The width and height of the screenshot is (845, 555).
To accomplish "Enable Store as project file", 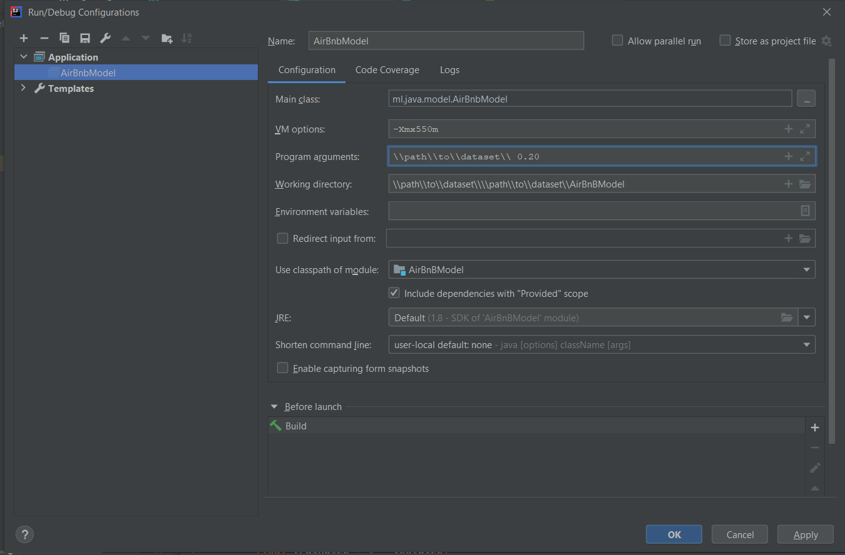I will (725, 41).
